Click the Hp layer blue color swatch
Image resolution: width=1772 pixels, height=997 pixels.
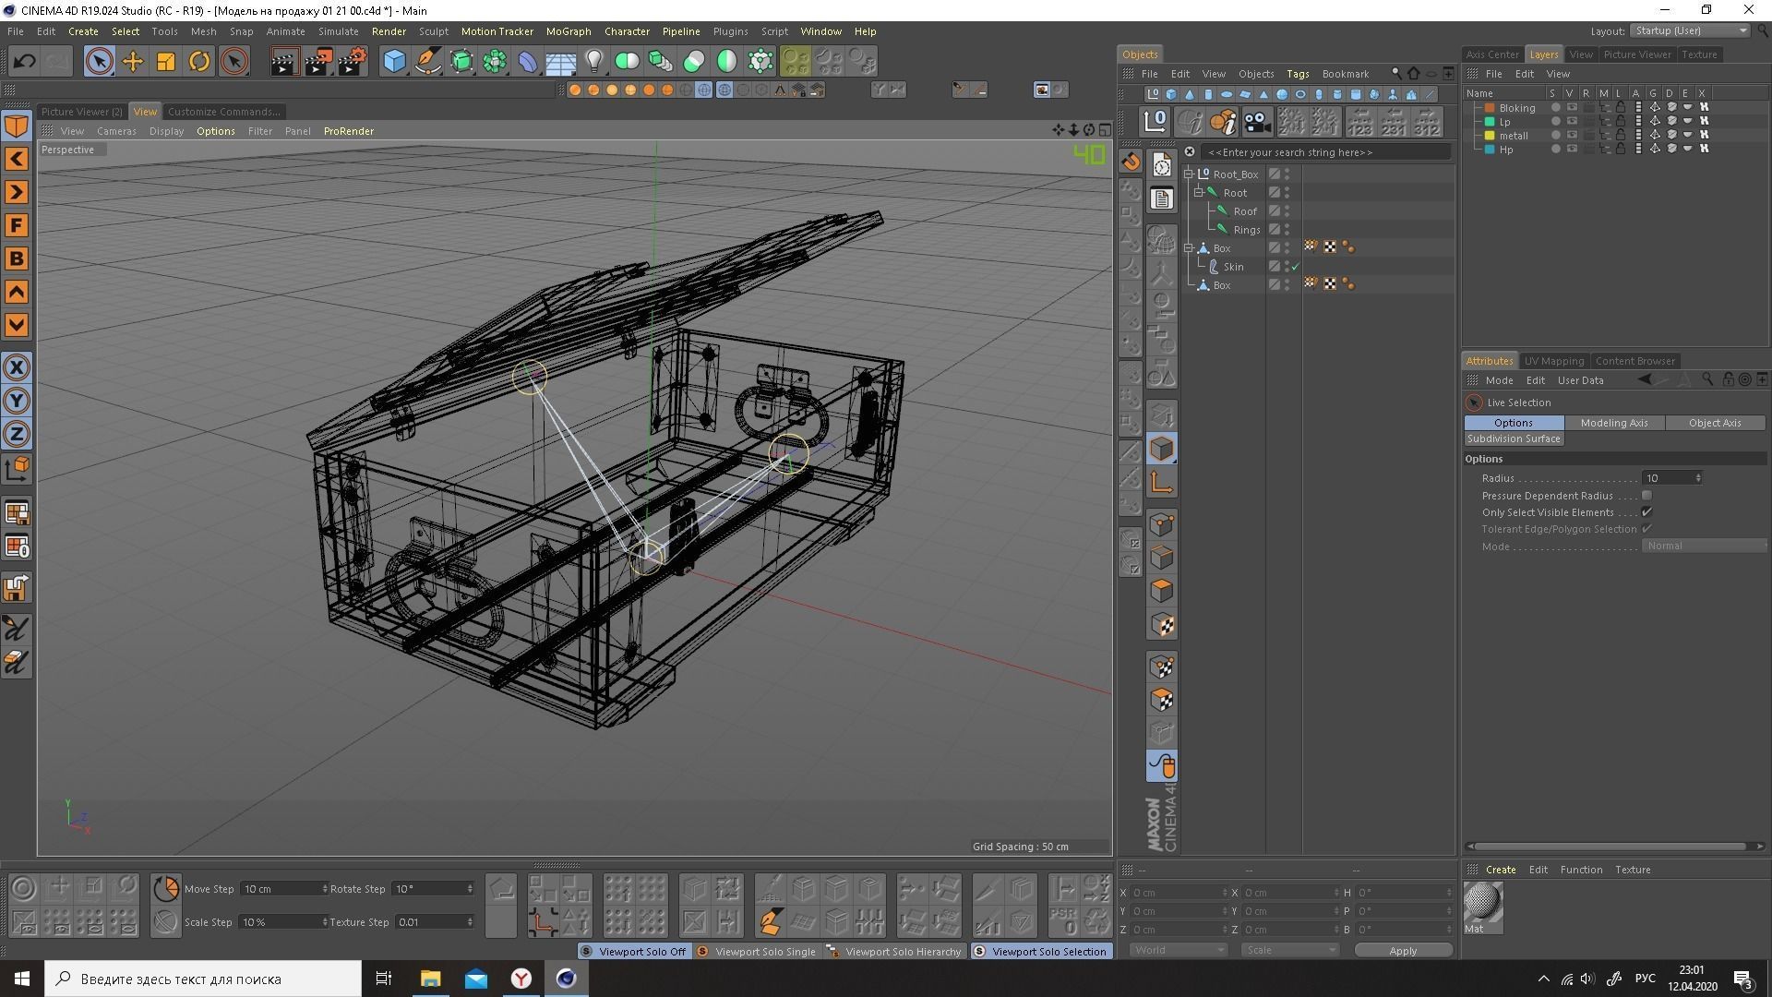(x=1489, y=150)
